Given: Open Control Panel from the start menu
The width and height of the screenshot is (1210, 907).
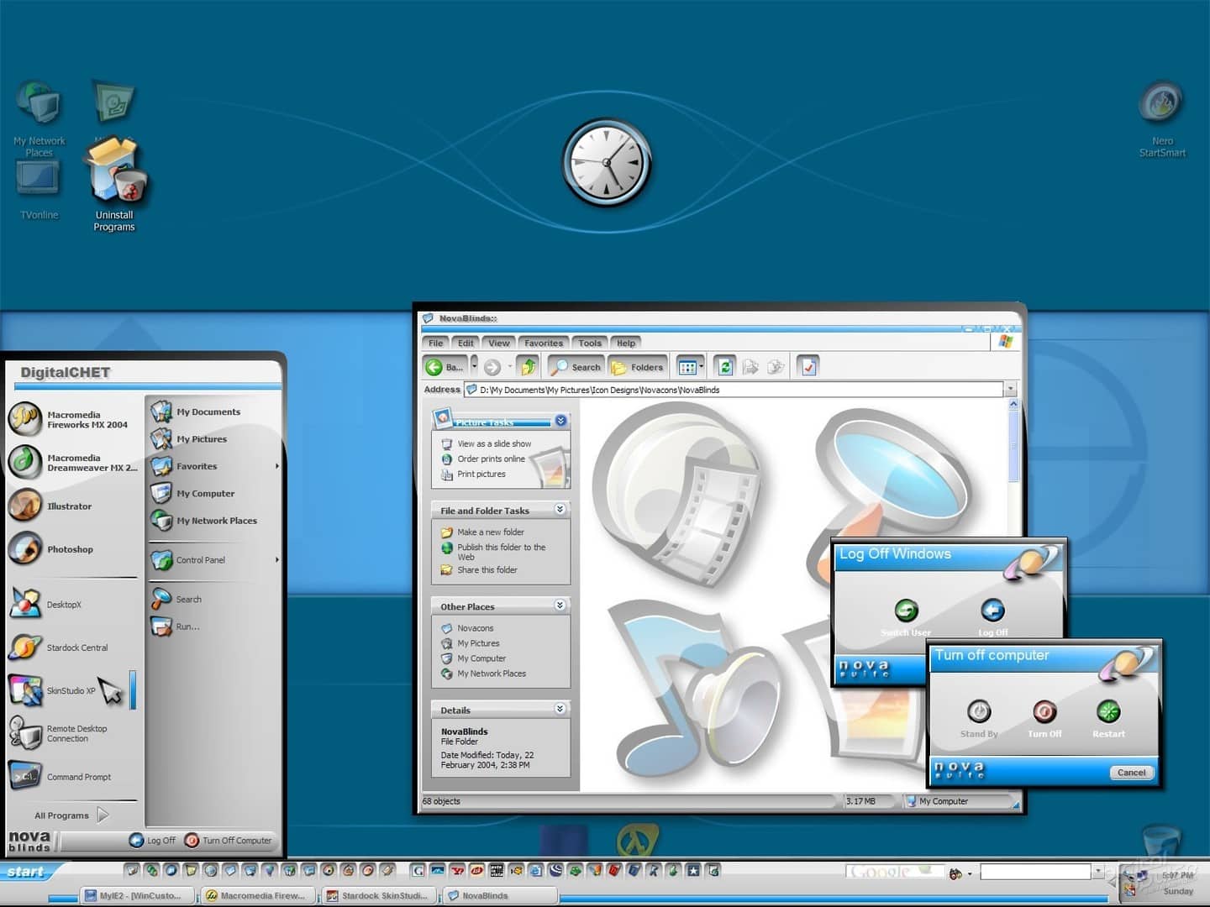Looking at the screenshot, I should pyautogui.click(x=199, y=559).
